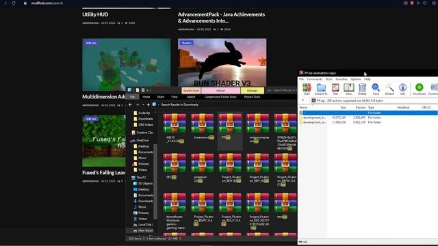Screen dimensions: 438x246
Task: Click the Explorer back arrow
Action: pyautogui.click(x=130, y=105)
